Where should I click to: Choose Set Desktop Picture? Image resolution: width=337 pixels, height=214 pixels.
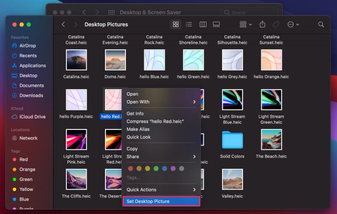click(161, 201)
